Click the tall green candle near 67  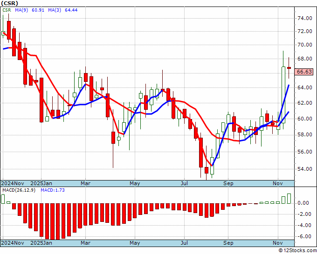click(283, 95)
